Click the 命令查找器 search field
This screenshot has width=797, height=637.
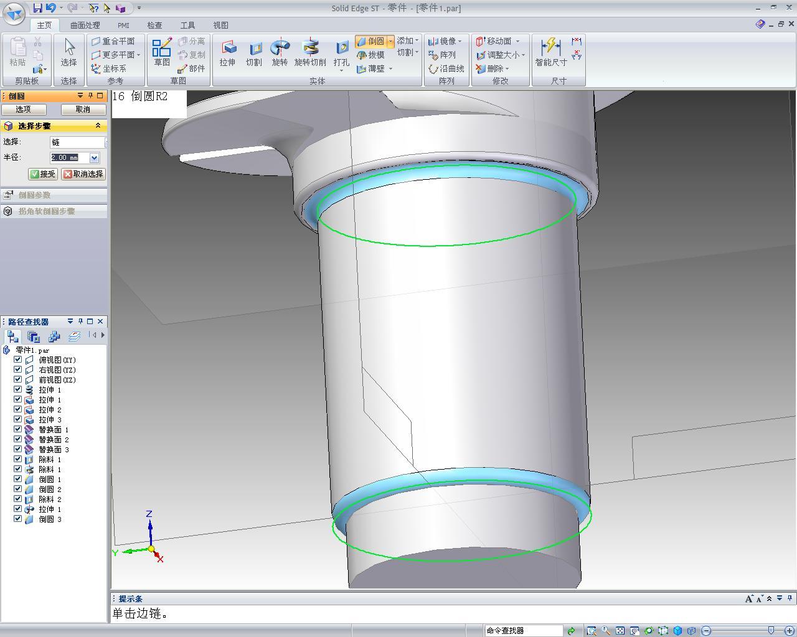click(x=523, y=631)
